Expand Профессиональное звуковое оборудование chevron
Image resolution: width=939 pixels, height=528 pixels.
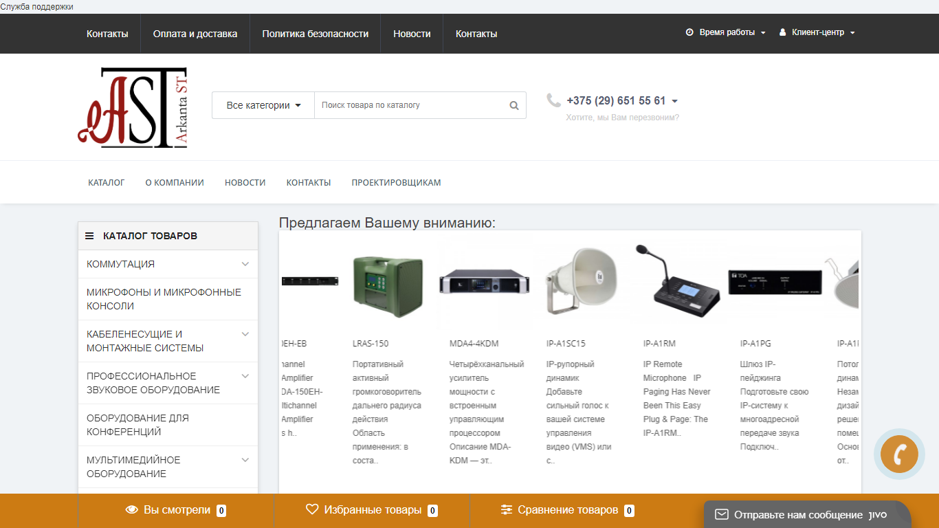click(245, 376)
